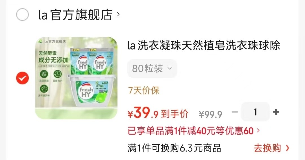Screen dimensions: 305x160
Task: Uncheck the red selected item checkmark
Action: point(22,78)
